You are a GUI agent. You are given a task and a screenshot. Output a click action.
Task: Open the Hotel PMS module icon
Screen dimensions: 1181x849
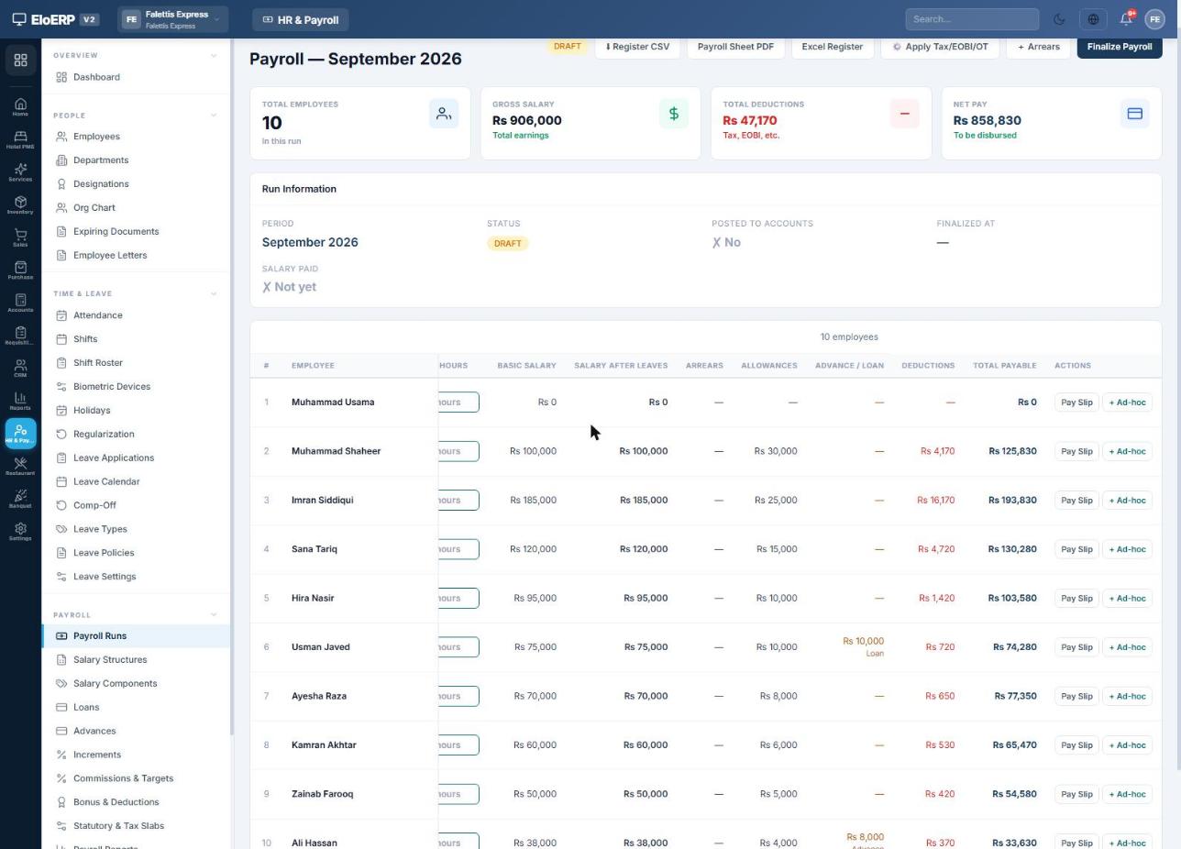tap(20, 139)
